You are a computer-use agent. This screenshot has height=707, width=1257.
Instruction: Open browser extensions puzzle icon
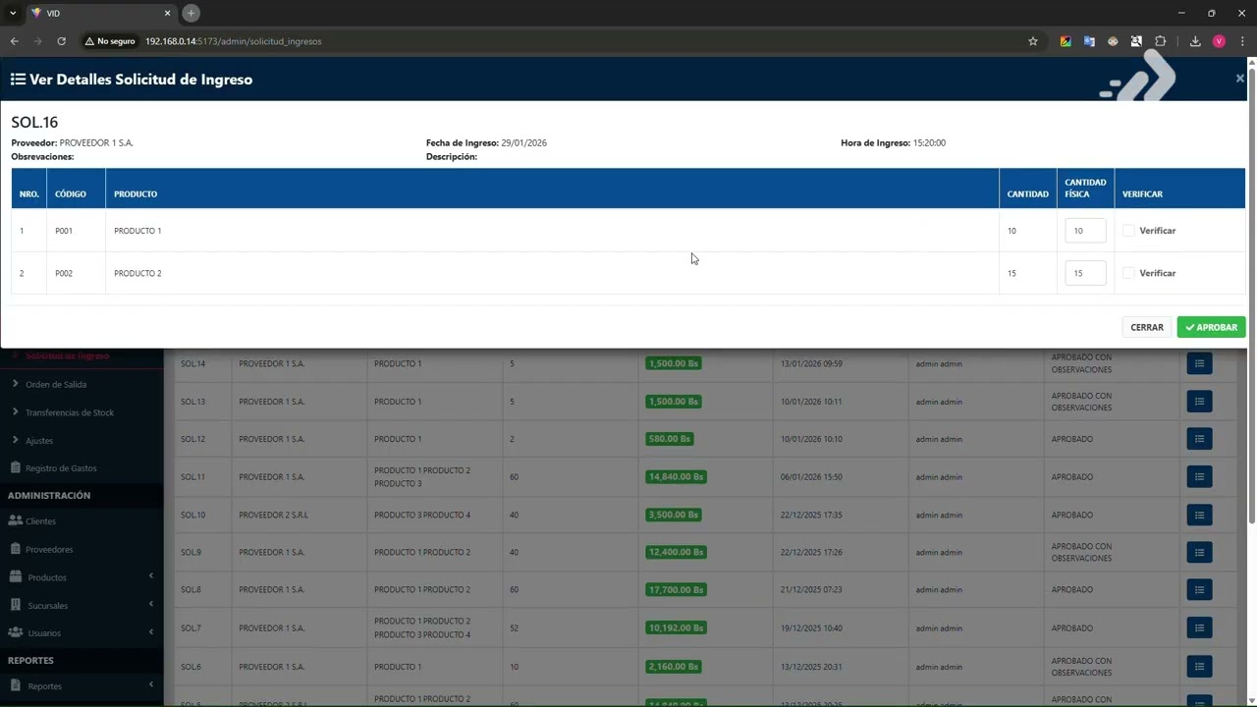coord(1160,41)
